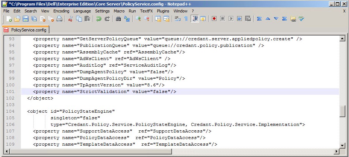Close the current document via toolbar icon
This screenshot has height=157, width=349.
point(42,19)
